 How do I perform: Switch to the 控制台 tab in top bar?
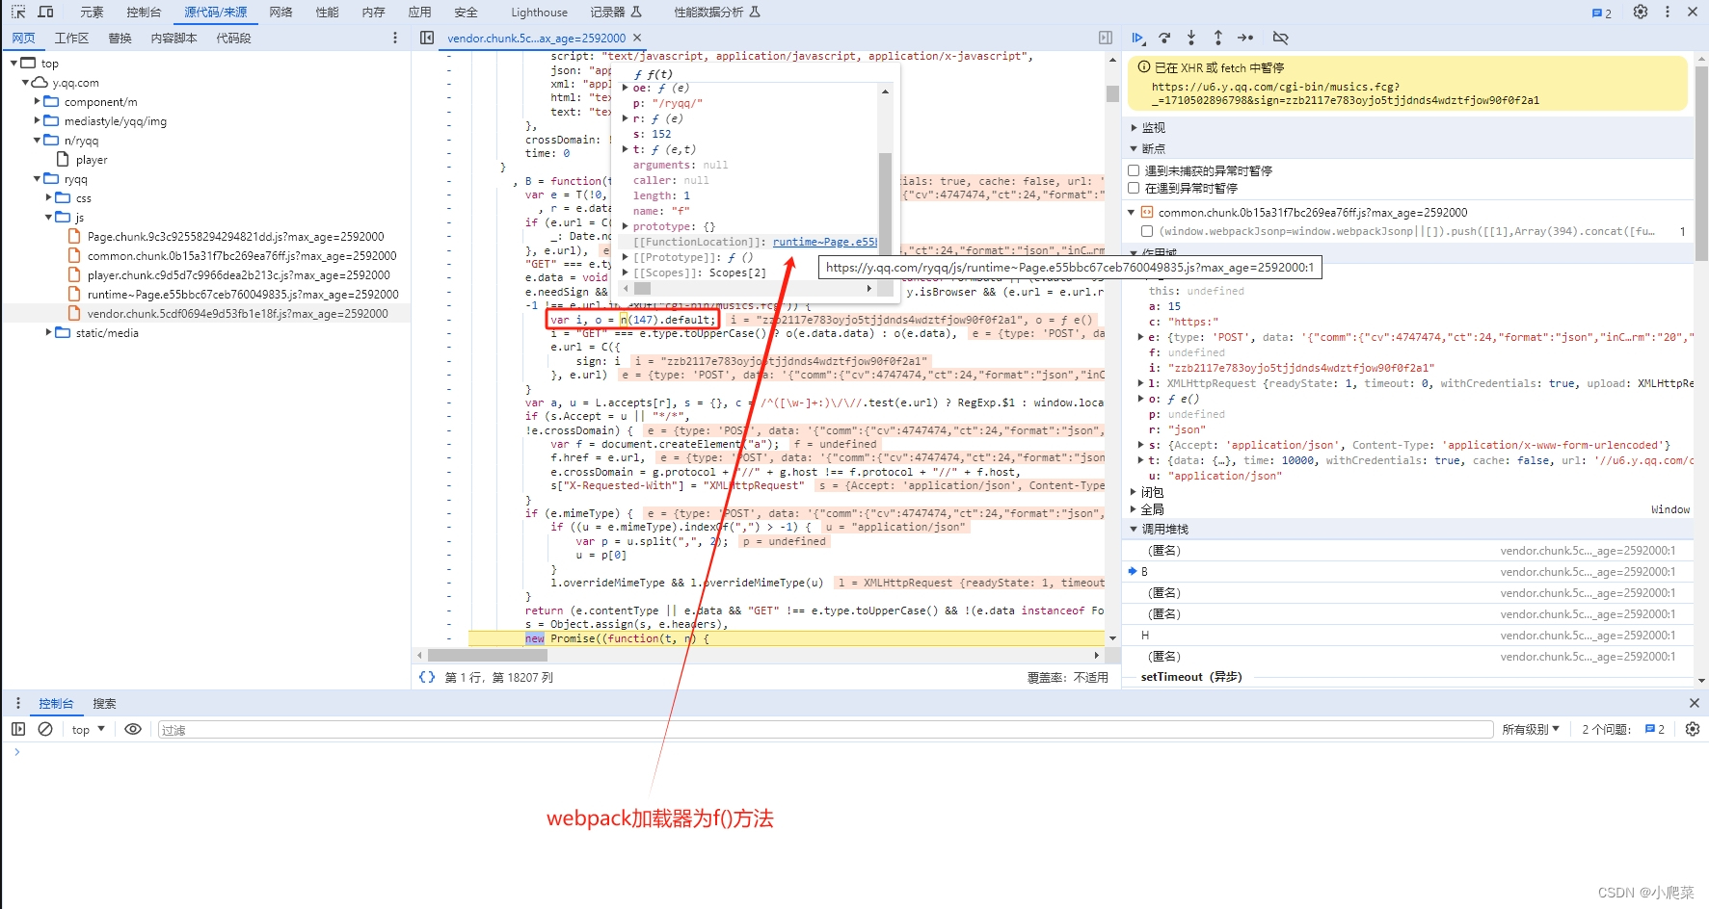point(144,13)
